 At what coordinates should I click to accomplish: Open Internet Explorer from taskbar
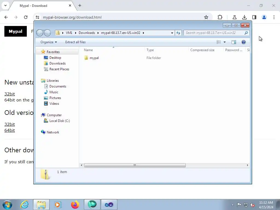tap(24, 205)
